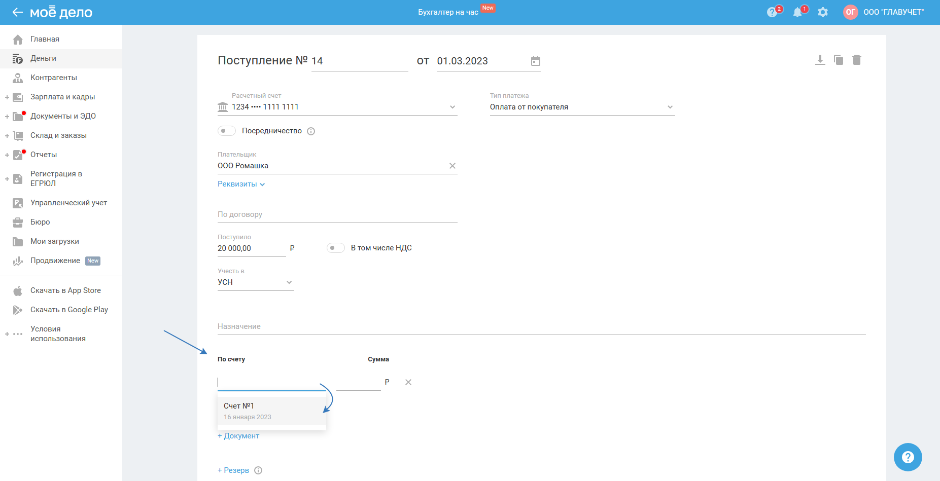This screenshot has height=481, width=940.
Task: Open the Расчетный счет dropdown
Action: coord(452,107)
